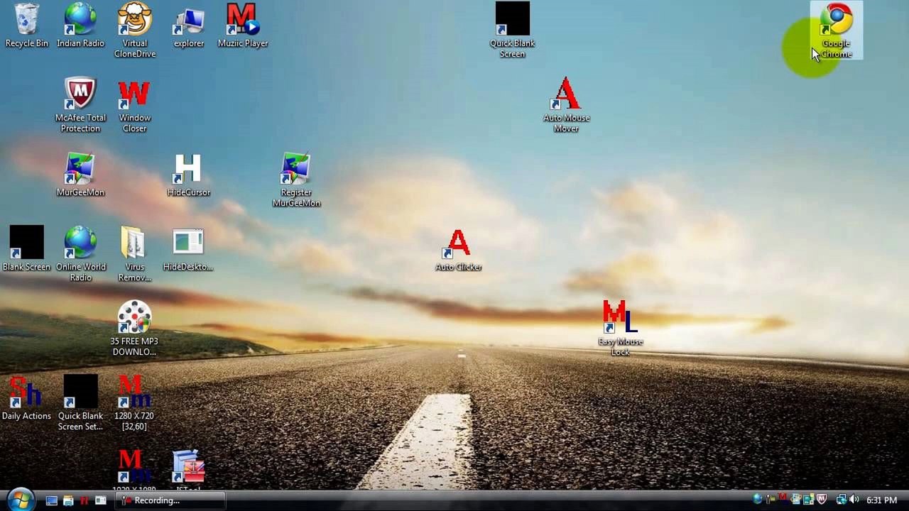Open the network connection tray icon
This screenshot has height=511, width=909.
(x=841, y=500)
